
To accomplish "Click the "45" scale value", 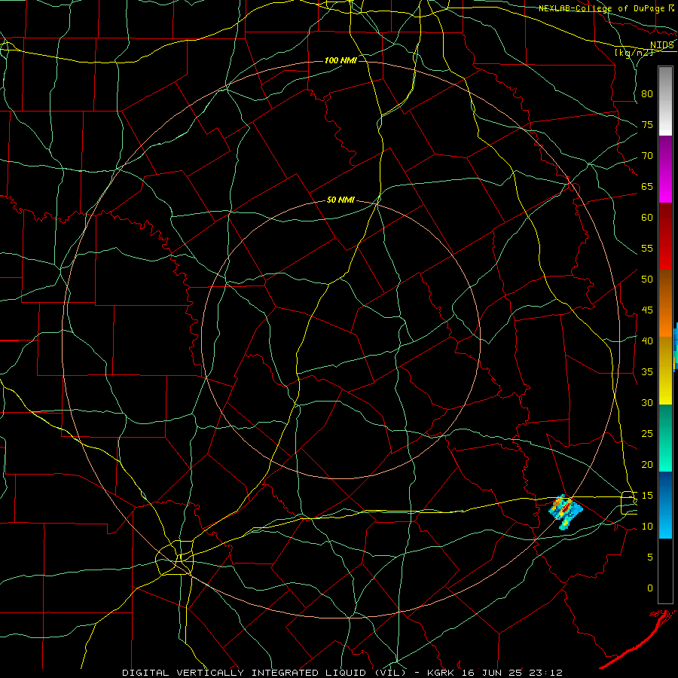I will pos(647,310).
